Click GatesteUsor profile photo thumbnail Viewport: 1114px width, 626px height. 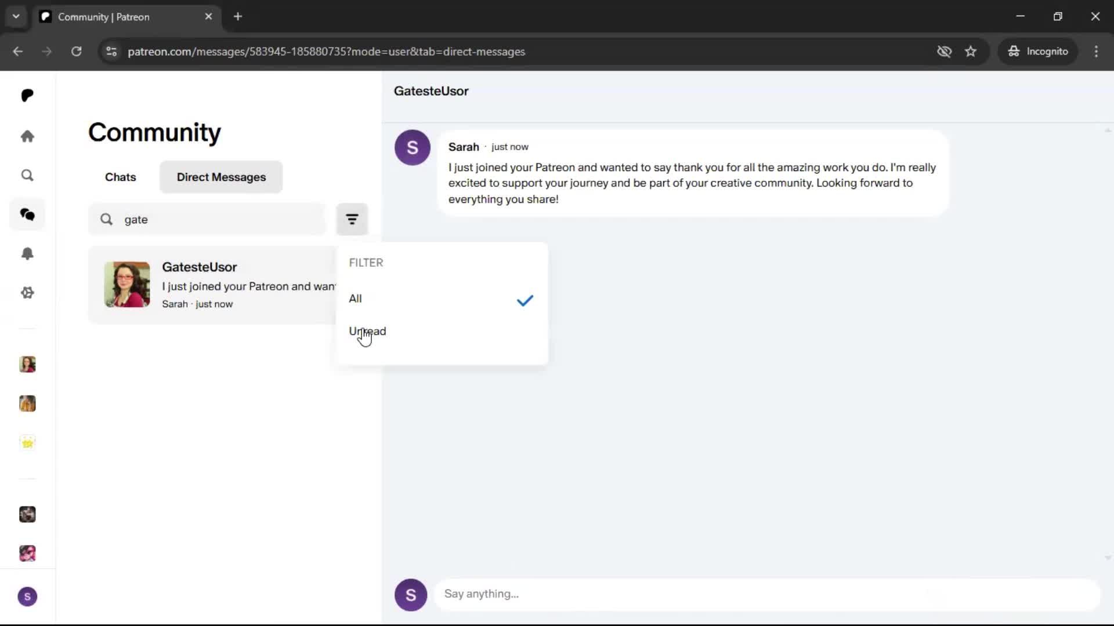(127, 284)
